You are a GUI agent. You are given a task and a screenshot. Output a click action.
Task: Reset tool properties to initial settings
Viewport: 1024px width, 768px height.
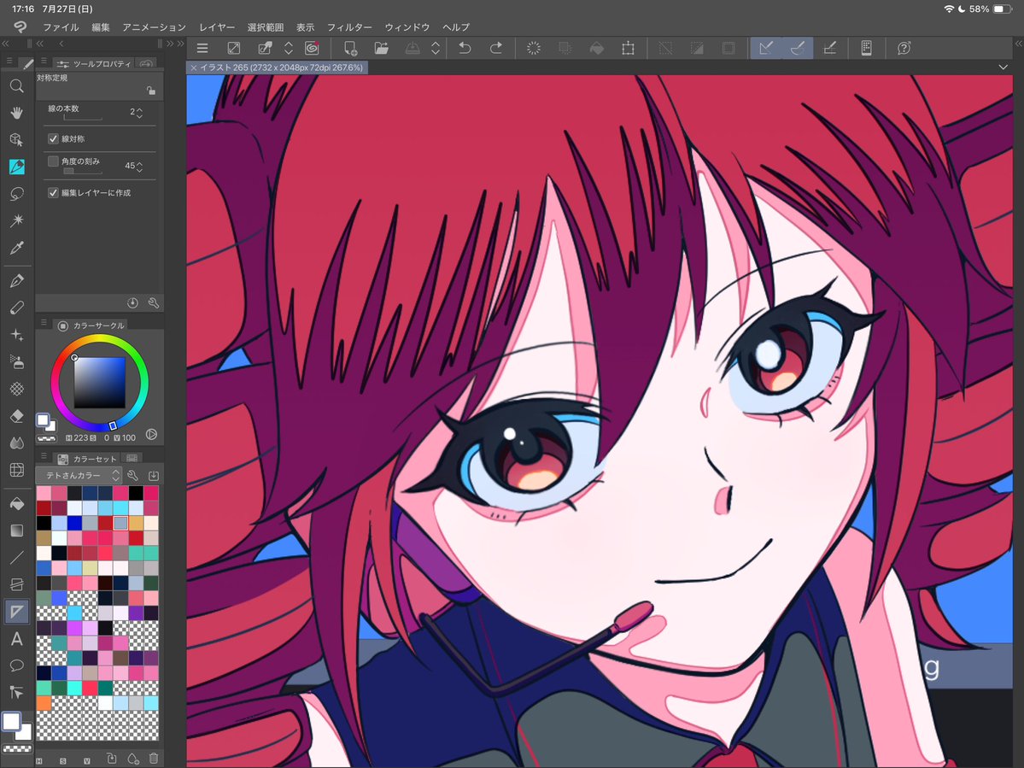tap(132, 303)
